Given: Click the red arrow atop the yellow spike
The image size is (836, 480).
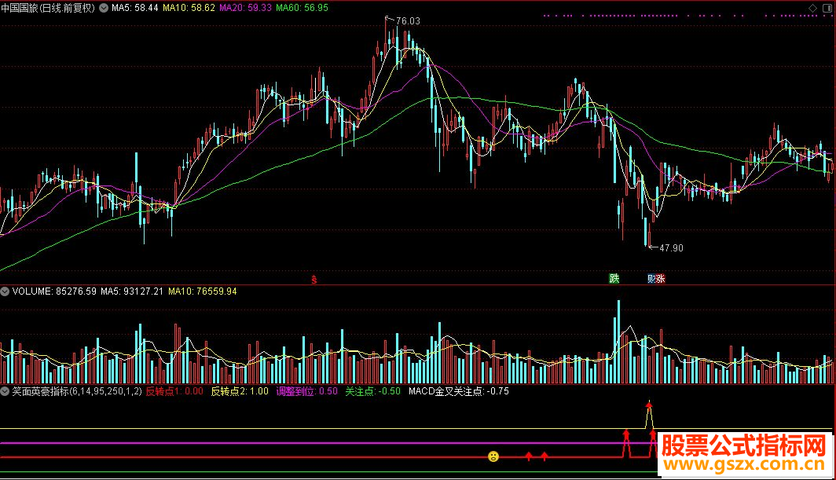Looking at the screenshot, I should click(649, 405).
